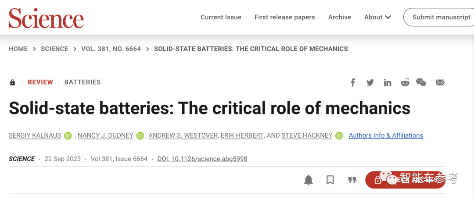The height and width of the screenshot is (199, 474).
Task: Email this article using envelope icon
Action: click(440, 82)
